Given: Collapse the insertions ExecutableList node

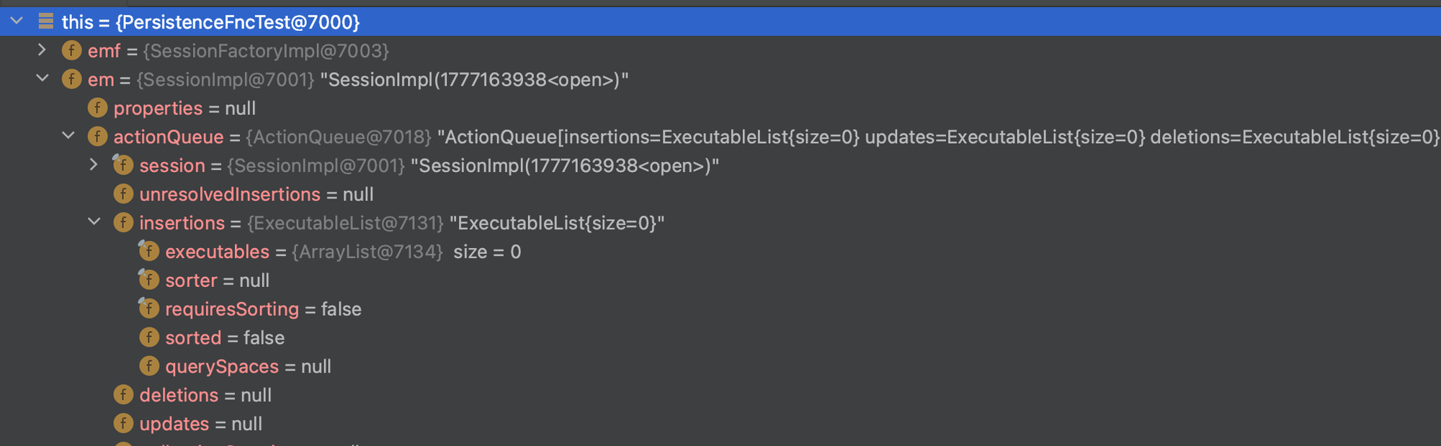Looking at the screenshot, I should tap(94, 222).
